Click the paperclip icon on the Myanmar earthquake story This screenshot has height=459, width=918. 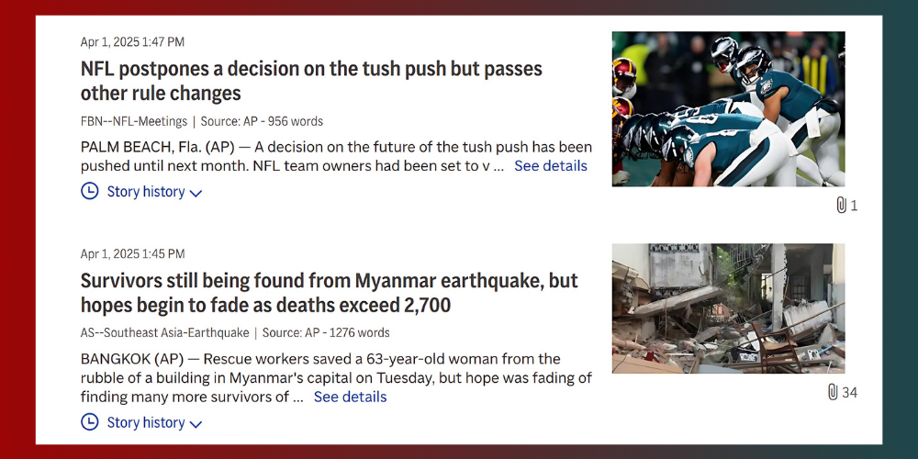tap(833, 393)
